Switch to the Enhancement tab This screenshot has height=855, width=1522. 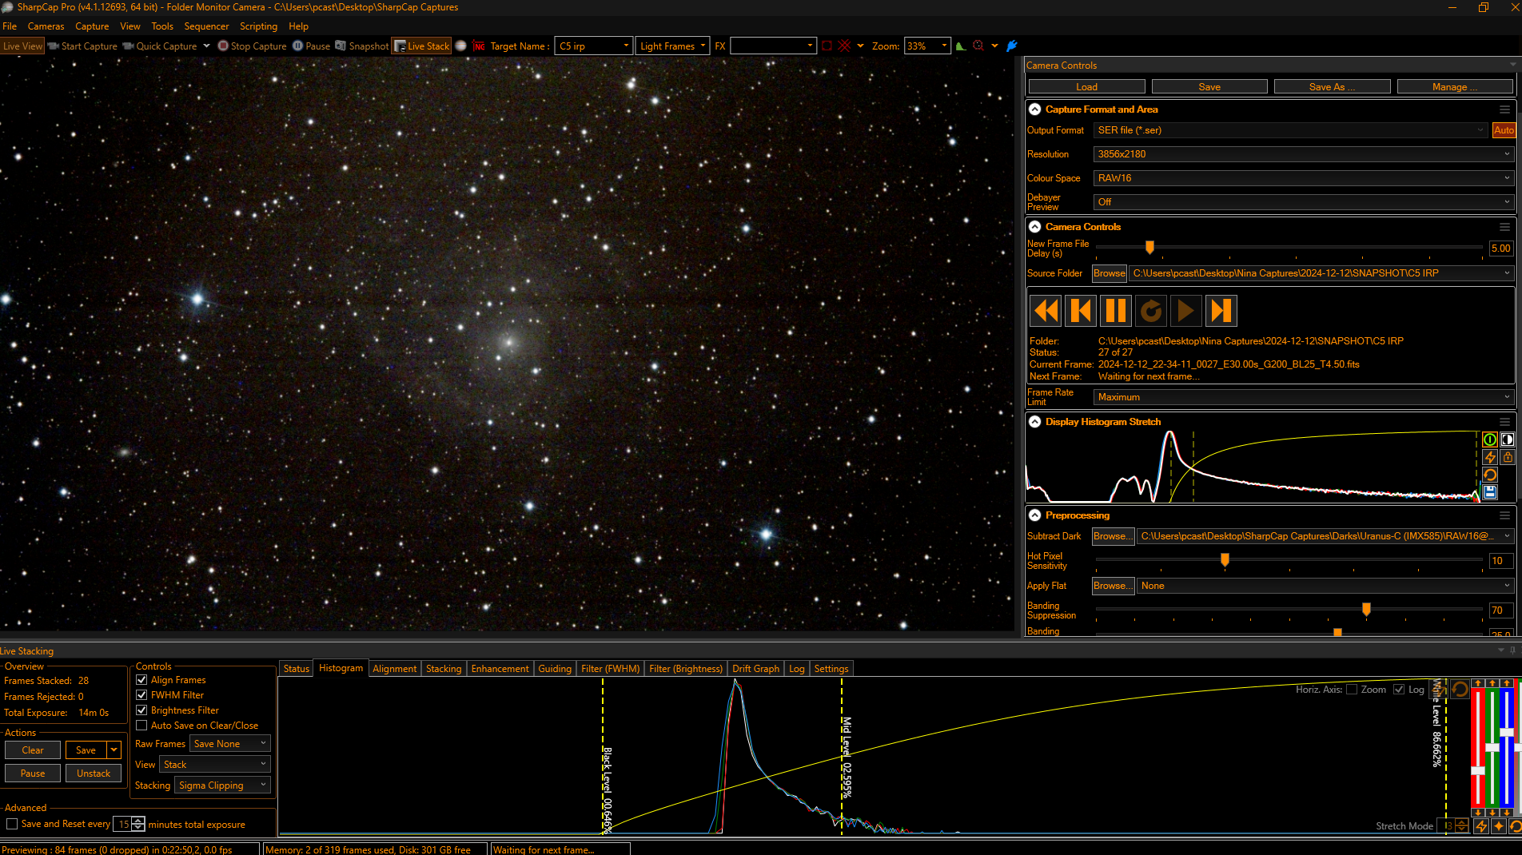500,669
